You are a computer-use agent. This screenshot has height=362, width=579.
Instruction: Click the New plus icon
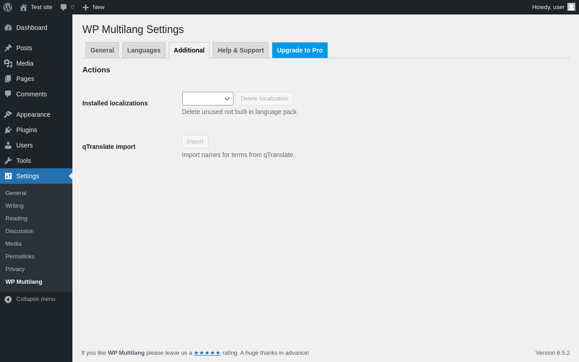[x=85, y=7]
